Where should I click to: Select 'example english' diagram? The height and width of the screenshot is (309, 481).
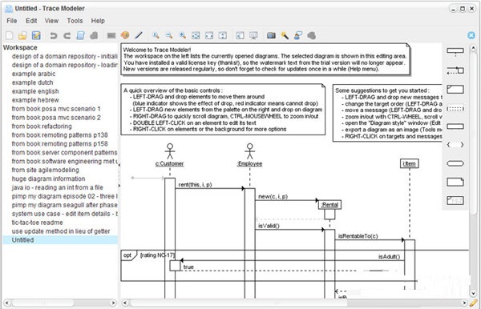click(35, 91)
